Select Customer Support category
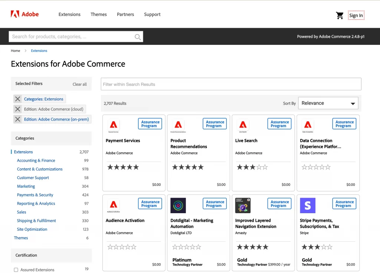 pos(33,178)
